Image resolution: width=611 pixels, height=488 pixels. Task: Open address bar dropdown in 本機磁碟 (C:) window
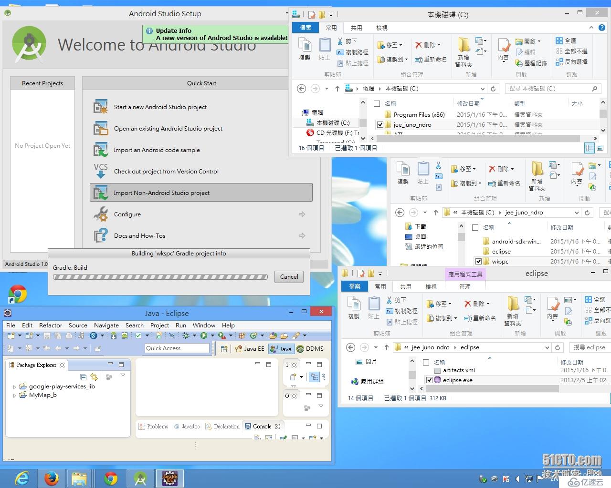pos(482,89)
